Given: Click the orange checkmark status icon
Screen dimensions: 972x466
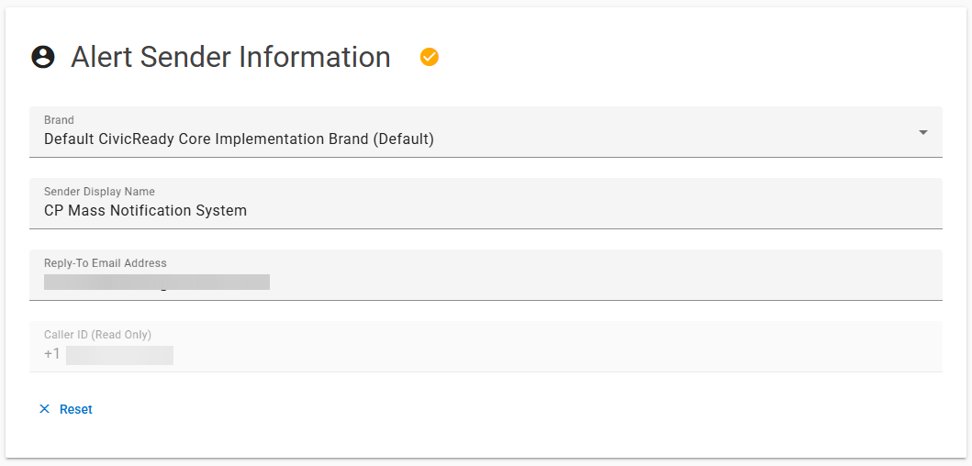Looking at the screenshot, I should point(429,57).
